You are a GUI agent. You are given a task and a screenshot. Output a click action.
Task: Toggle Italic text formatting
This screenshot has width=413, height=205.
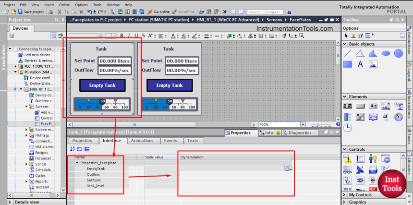click(x=129, y=36)
